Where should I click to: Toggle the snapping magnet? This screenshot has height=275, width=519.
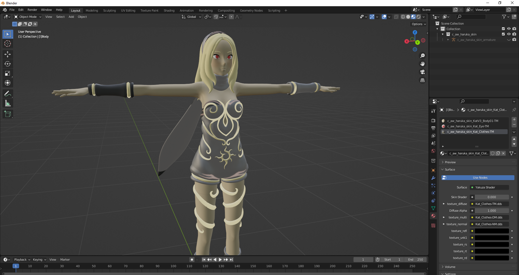tap(216, 17)
